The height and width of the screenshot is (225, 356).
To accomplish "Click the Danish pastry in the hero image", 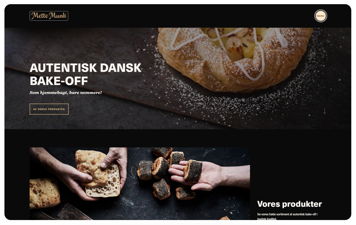I will click(x=235, y=59).
